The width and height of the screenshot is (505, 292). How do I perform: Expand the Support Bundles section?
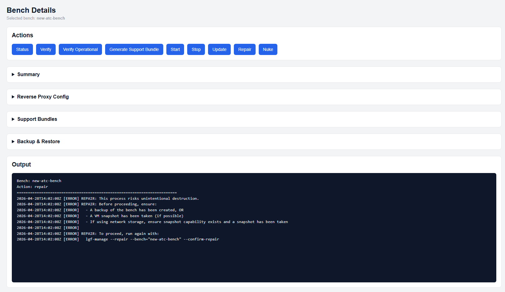[254, 119]
